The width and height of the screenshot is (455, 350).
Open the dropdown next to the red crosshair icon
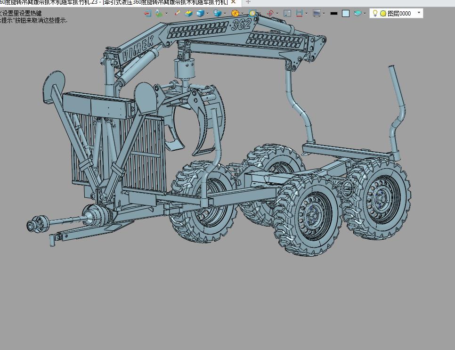[x=277, y=13]
